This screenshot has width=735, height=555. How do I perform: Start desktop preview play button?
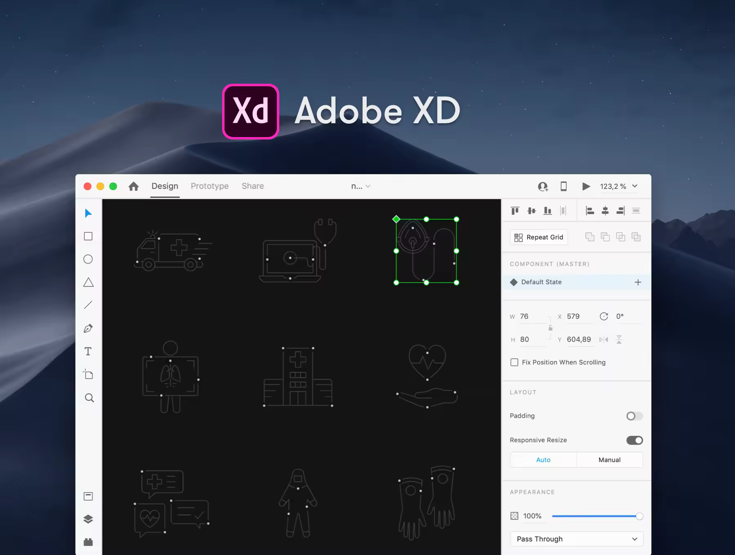(586, 186)
